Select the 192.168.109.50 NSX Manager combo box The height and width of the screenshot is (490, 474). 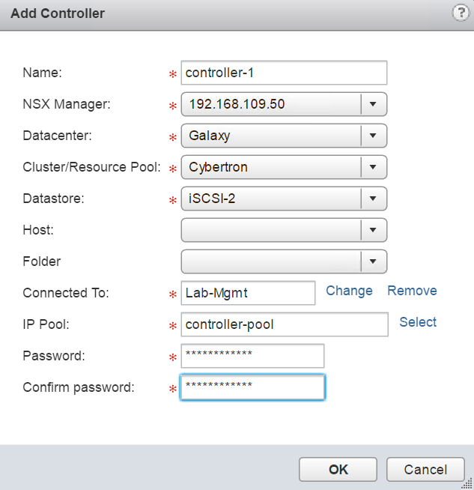click(284, 104)
